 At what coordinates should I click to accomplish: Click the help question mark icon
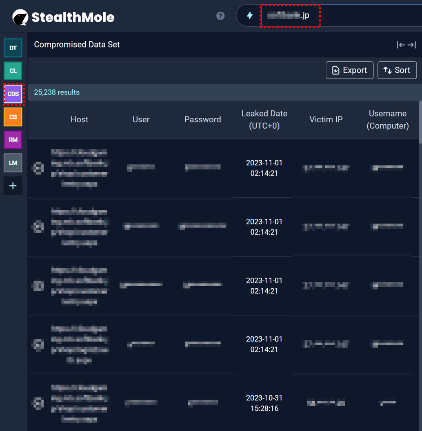220,16
